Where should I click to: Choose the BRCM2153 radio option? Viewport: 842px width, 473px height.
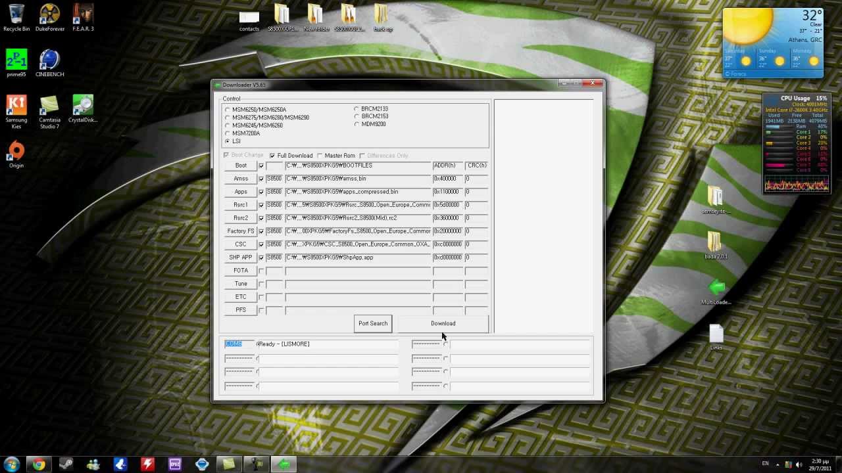pos(357,117)
